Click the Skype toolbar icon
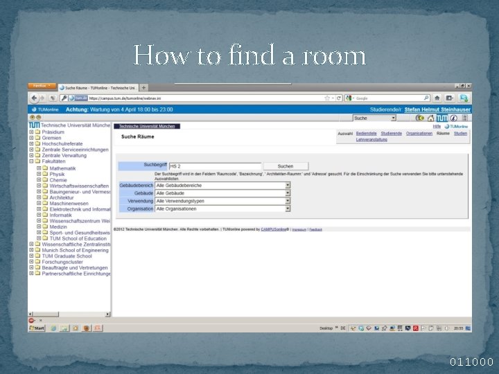This screenshot has height=374, width=499. click(x=464, y=98)
